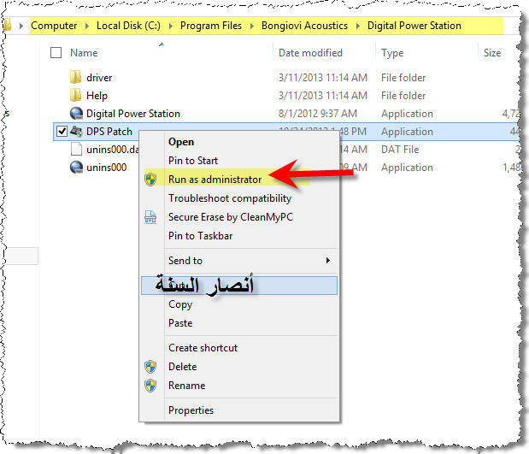Click the DAT File type cell
The width and height of the screenshot is (529, 454).
pos(400,150)
